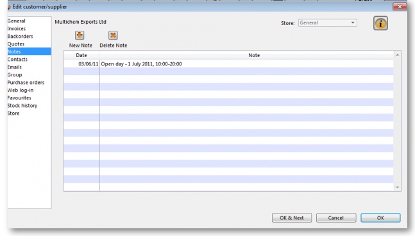Open the Purchase orders section
415x236 pixels.
coord(26,82)
